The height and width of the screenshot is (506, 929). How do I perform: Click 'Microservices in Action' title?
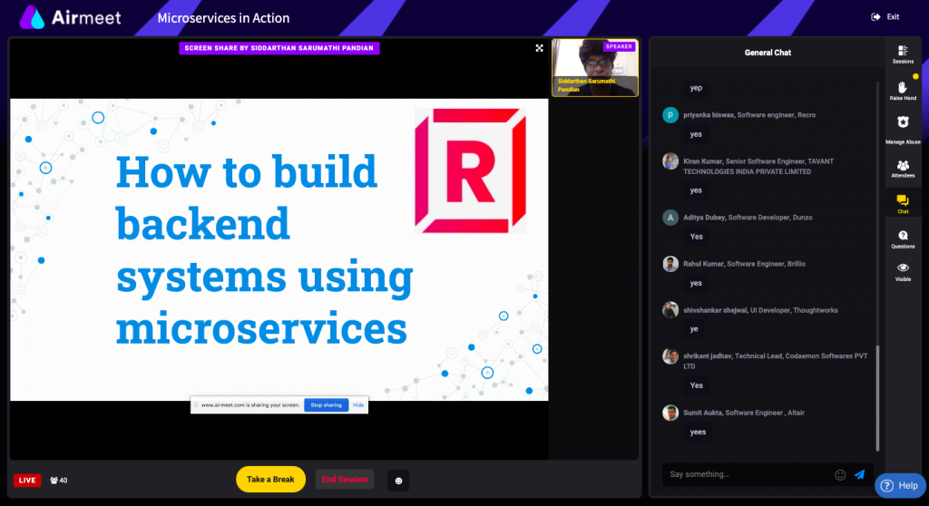coord(223,18)
